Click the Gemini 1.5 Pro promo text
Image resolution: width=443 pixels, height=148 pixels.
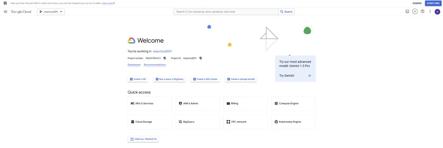pos(295,64)
